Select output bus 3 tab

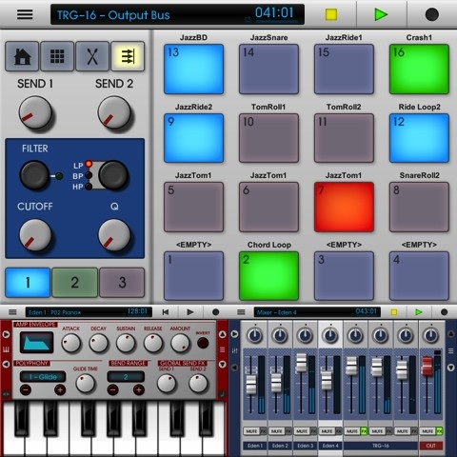pyautogui.click(x=122, y=283)
